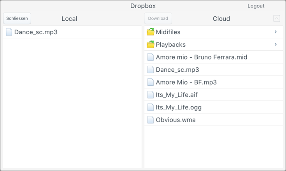Log out via the Logout link
The height and width of the screenshot is (171, 286).
point(256,6)
